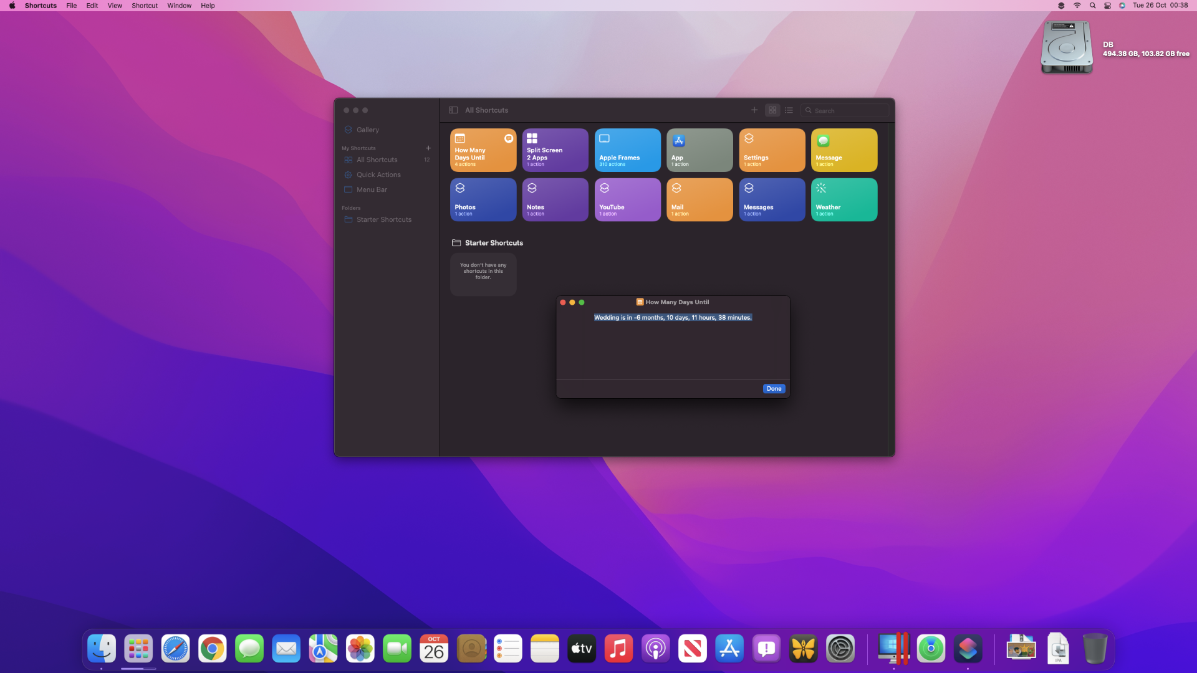Click the App Store icon in dock

tap(729, 649)
